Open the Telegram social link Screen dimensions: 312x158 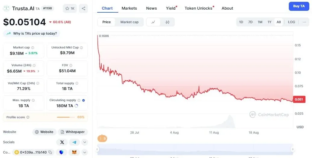pos(74,142)
